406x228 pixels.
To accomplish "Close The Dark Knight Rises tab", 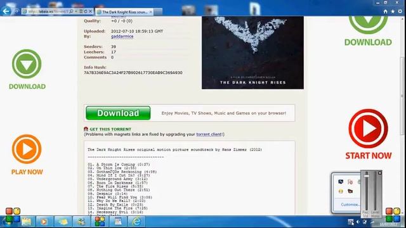I will (151, 12).
